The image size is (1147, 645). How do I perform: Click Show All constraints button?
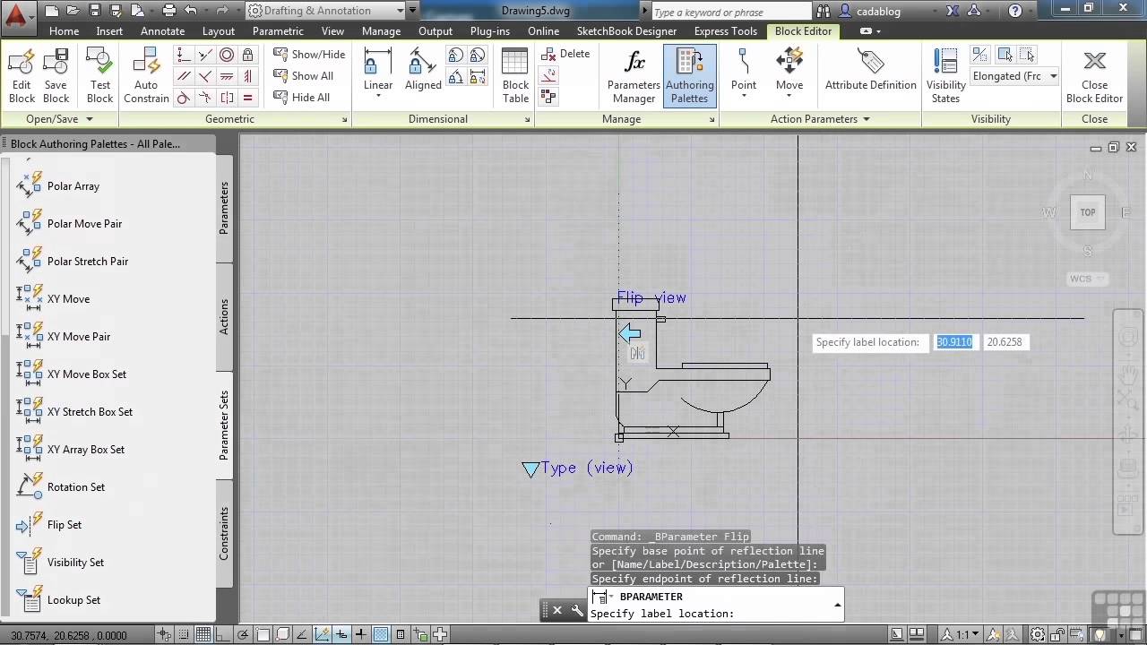(303, 76)
